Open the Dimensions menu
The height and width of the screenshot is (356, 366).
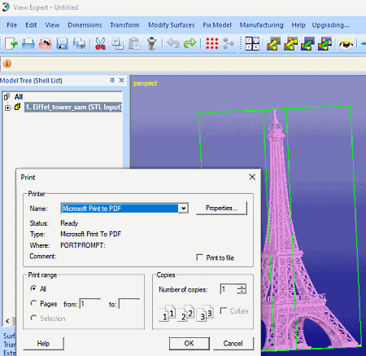click(85, 25)
